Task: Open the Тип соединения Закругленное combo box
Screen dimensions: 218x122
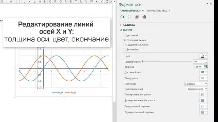Action: 197,89
